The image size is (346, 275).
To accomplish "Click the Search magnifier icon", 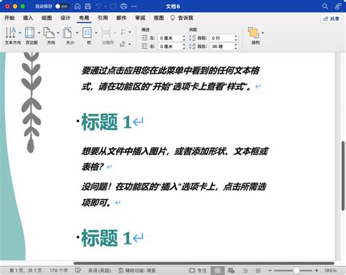I will (x=325, y=7).
